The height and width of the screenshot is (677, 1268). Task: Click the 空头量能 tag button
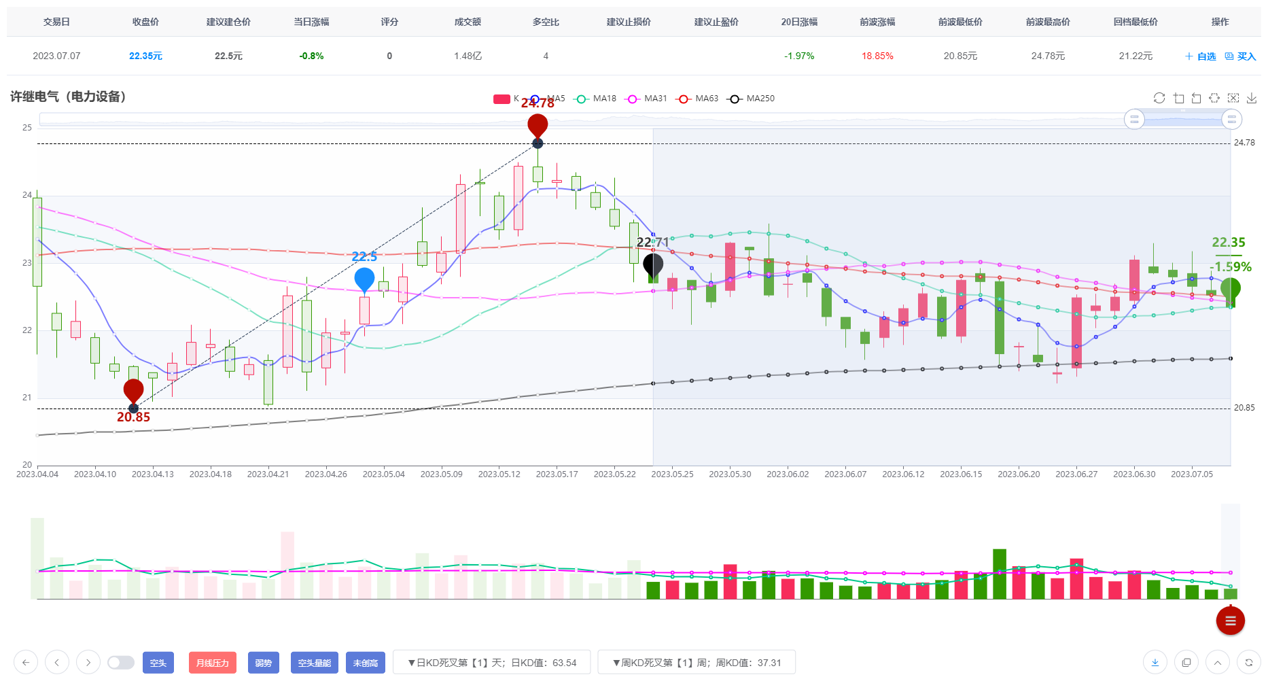[315, 663]
